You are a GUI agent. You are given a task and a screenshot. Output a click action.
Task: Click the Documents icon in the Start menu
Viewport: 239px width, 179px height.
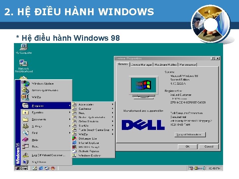click(x=25, y=119)
